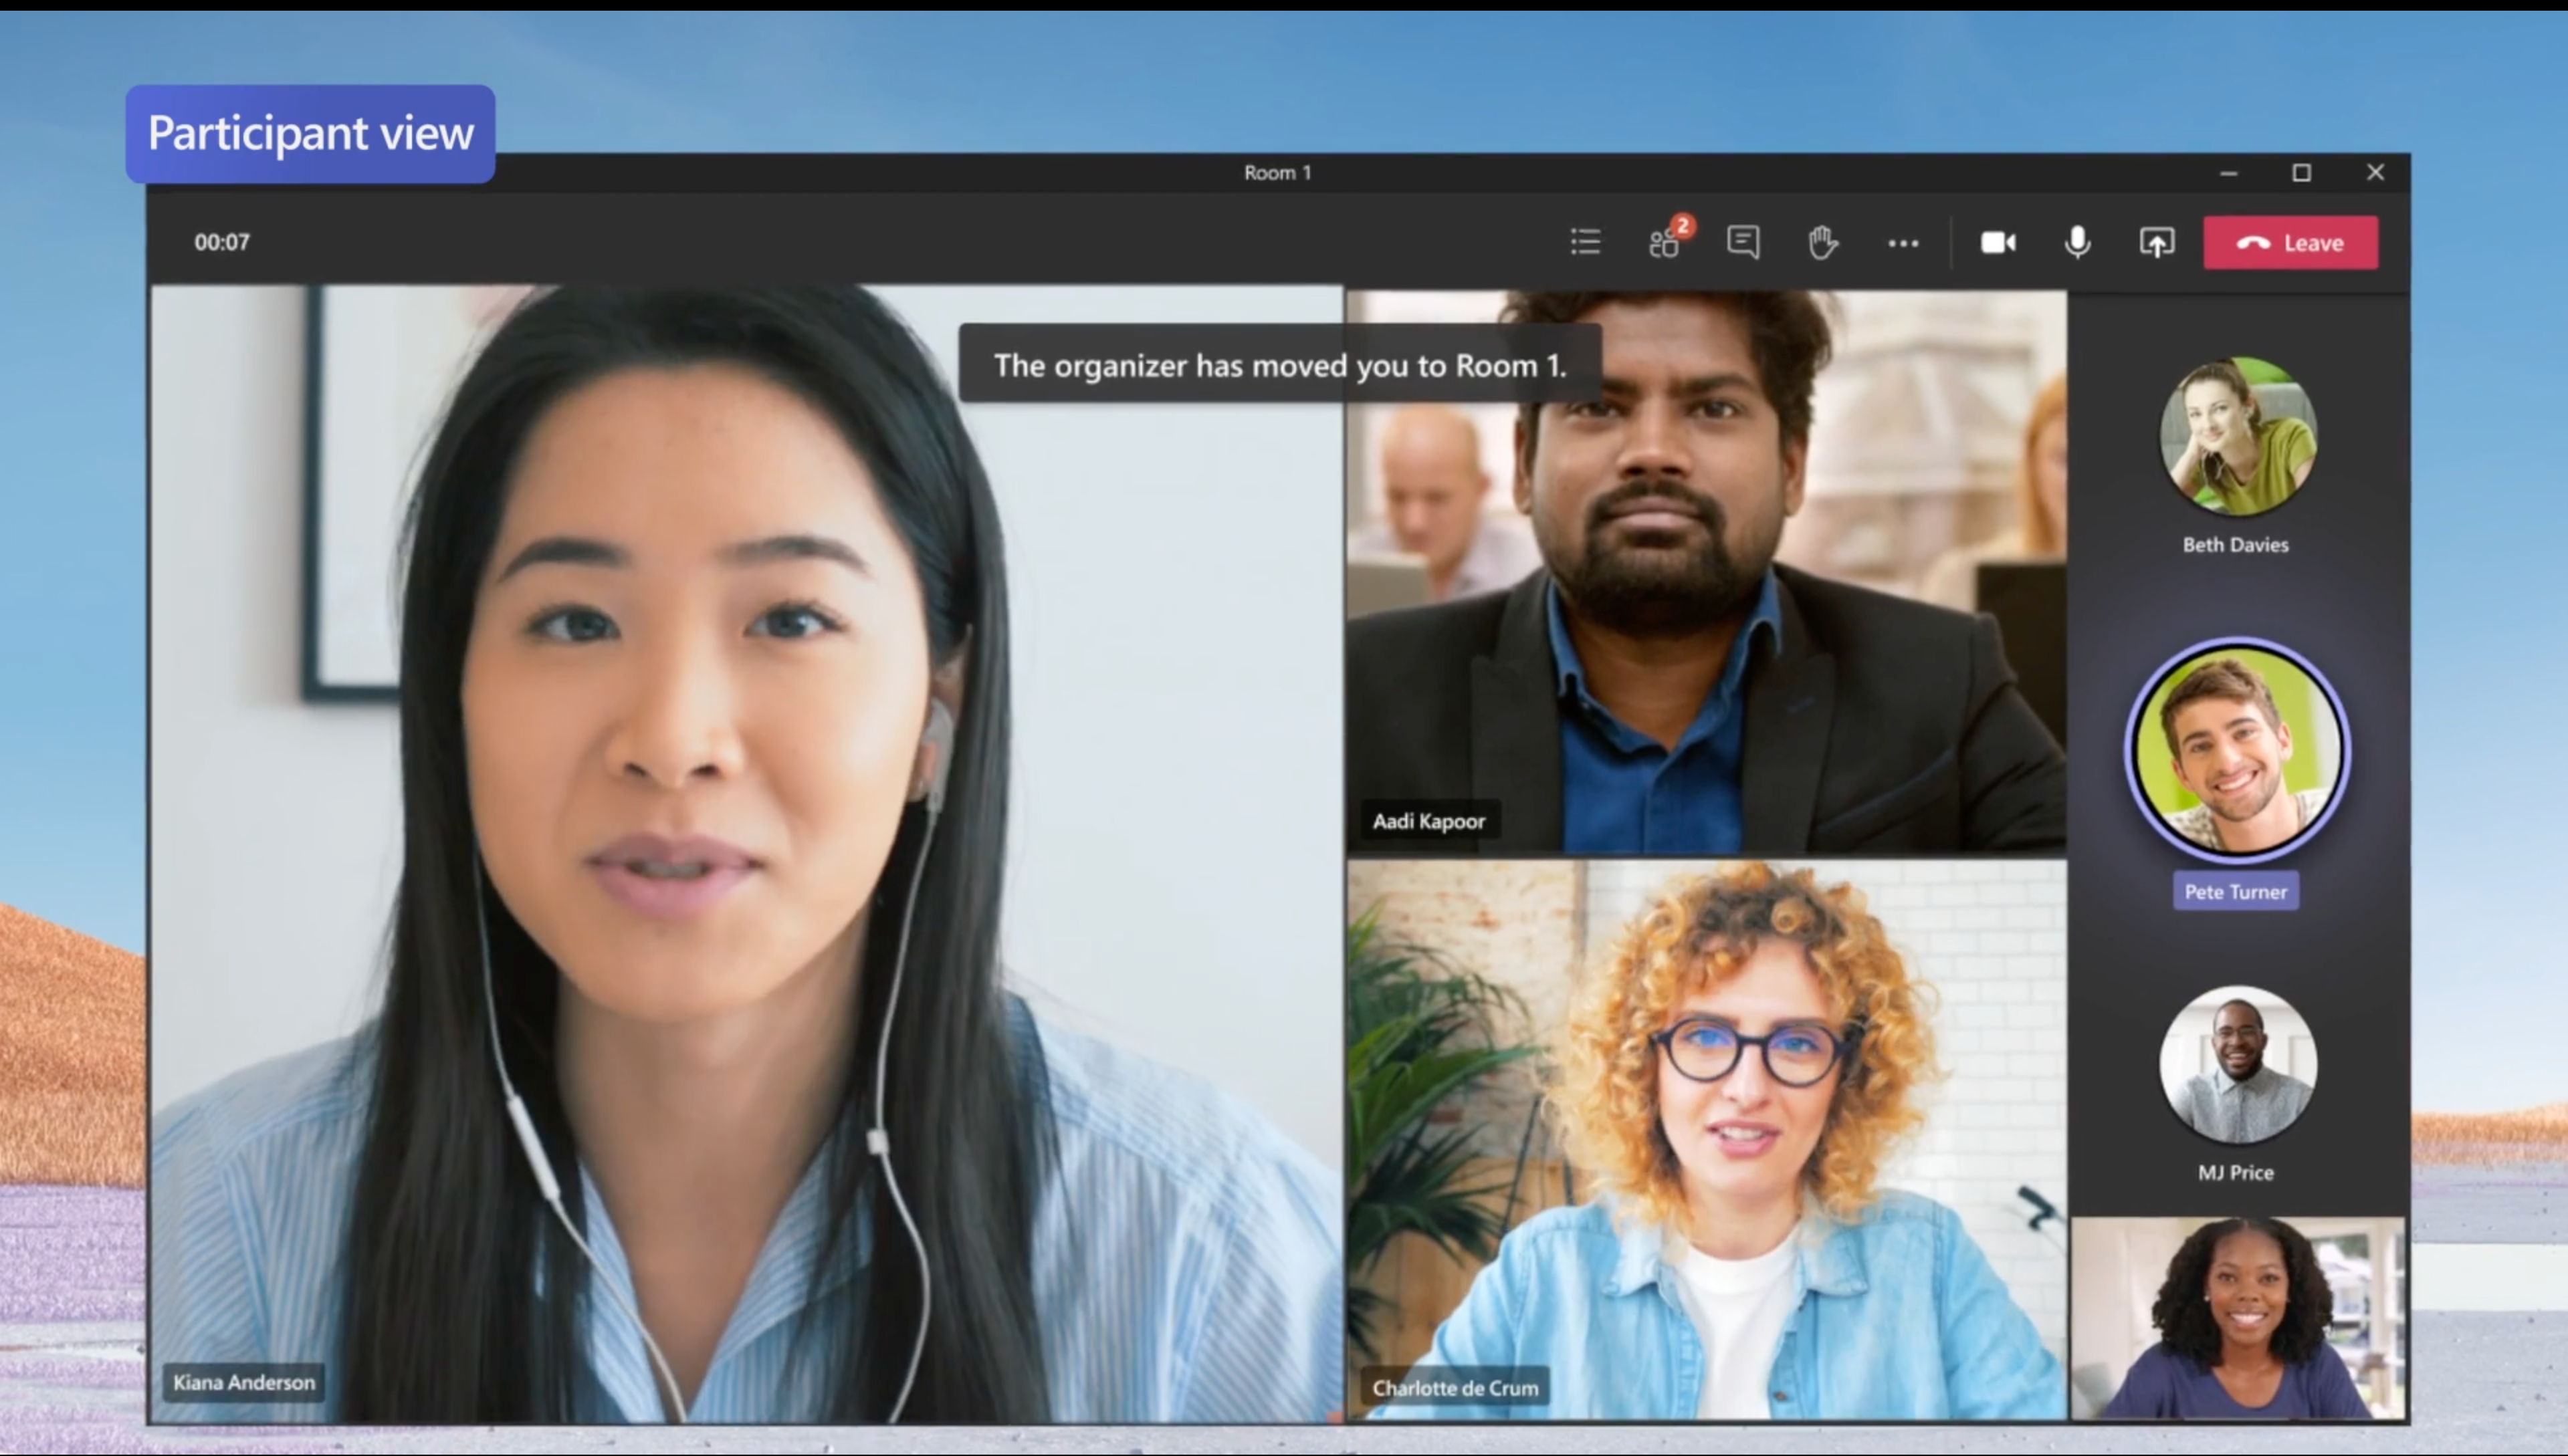This screenshot has height=1456, width=2568.
Task: Select Pete Turner avatar
Action: tap(2237, 750)
